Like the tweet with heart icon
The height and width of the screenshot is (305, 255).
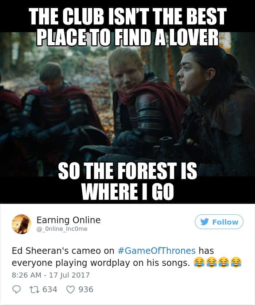coord(70,289)
